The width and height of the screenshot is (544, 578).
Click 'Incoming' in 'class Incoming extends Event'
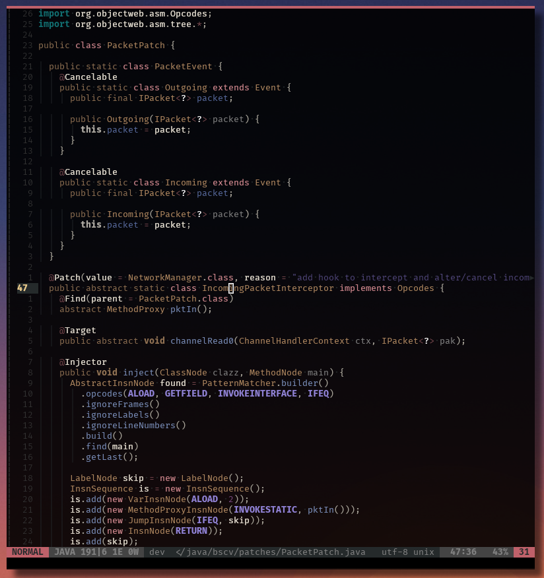(x=186, y=183)
